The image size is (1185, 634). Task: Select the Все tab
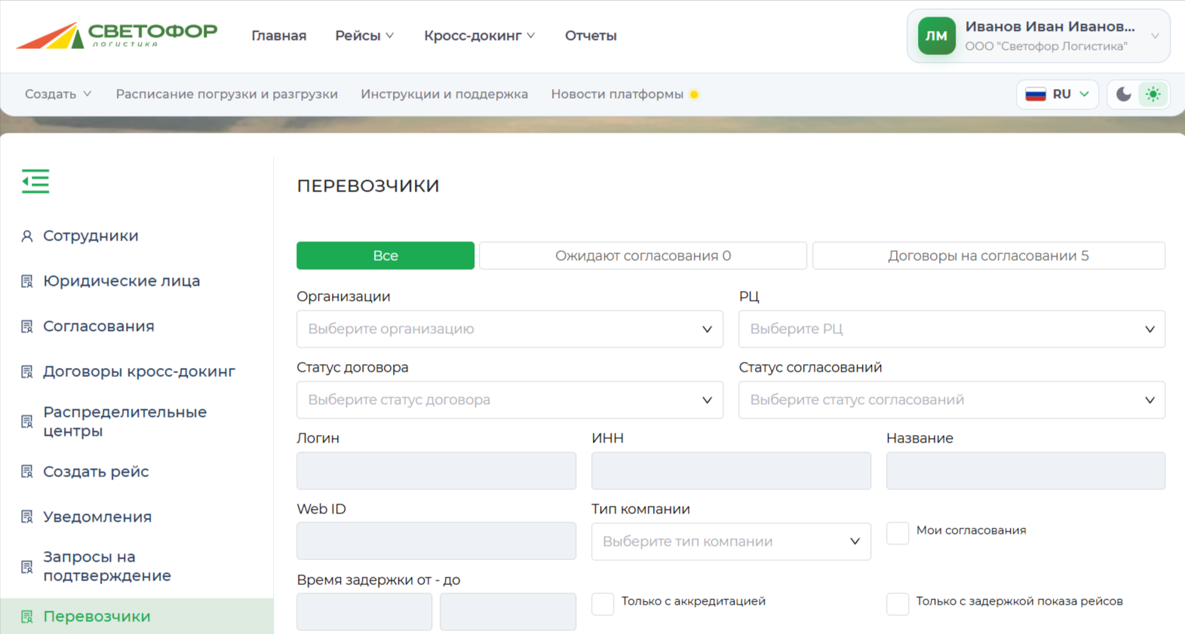(385, 256)
